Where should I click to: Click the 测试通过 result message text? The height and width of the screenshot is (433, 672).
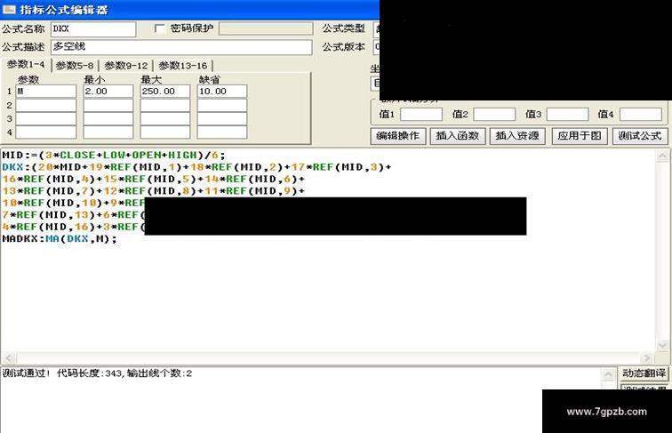click(x=97, y=373)
